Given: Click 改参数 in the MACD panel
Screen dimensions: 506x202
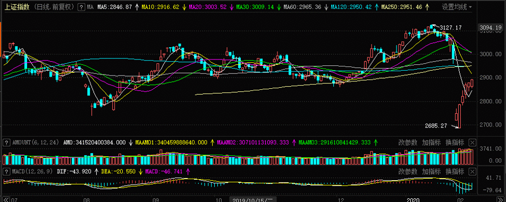Looking at the screenshot, I should 408,171.
